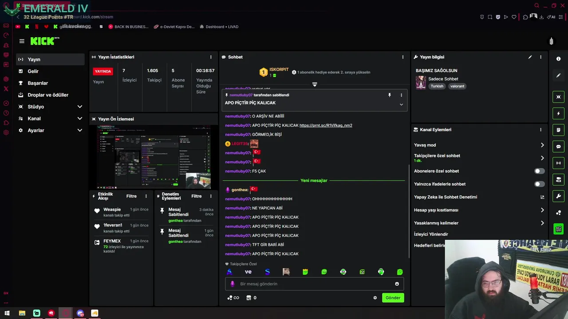Unpin the pinned chat message
568x319 pixels.
pos(390,95)
